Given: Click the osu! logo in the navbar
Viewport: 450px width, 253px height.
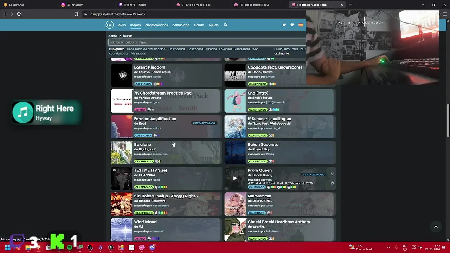Looking at the screenshot, I should click(110, 25).
